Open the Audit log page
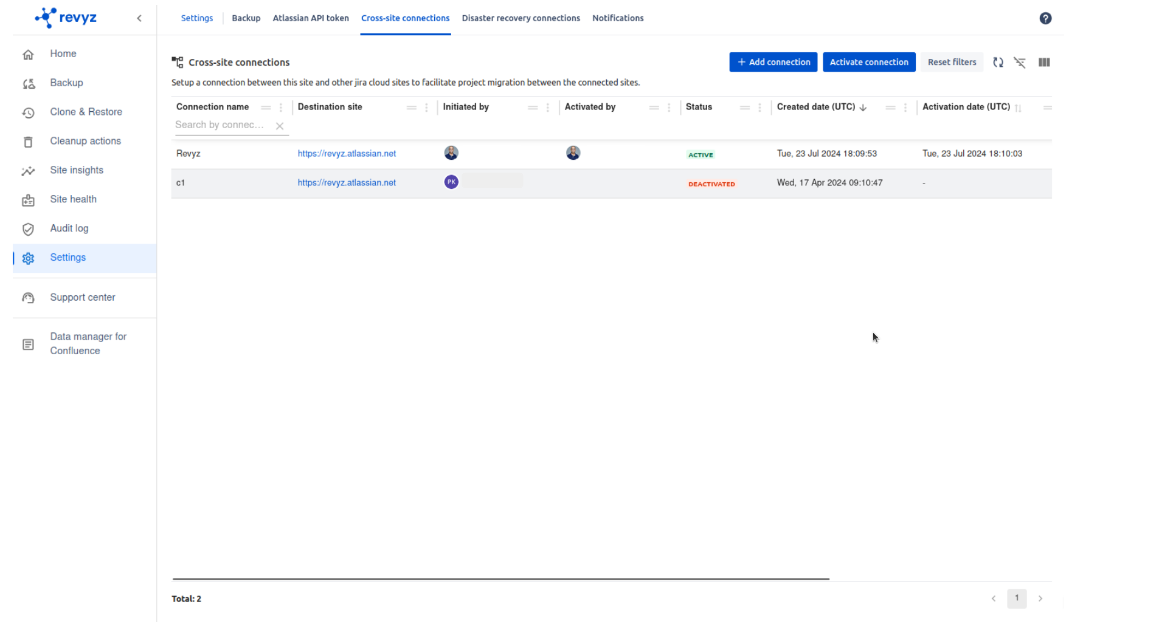 click(x=69, y=228)
